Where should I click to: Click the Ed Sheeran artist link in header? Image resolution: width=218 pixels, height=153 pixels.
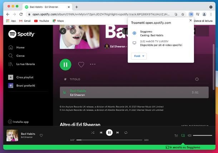coord(118,46)
